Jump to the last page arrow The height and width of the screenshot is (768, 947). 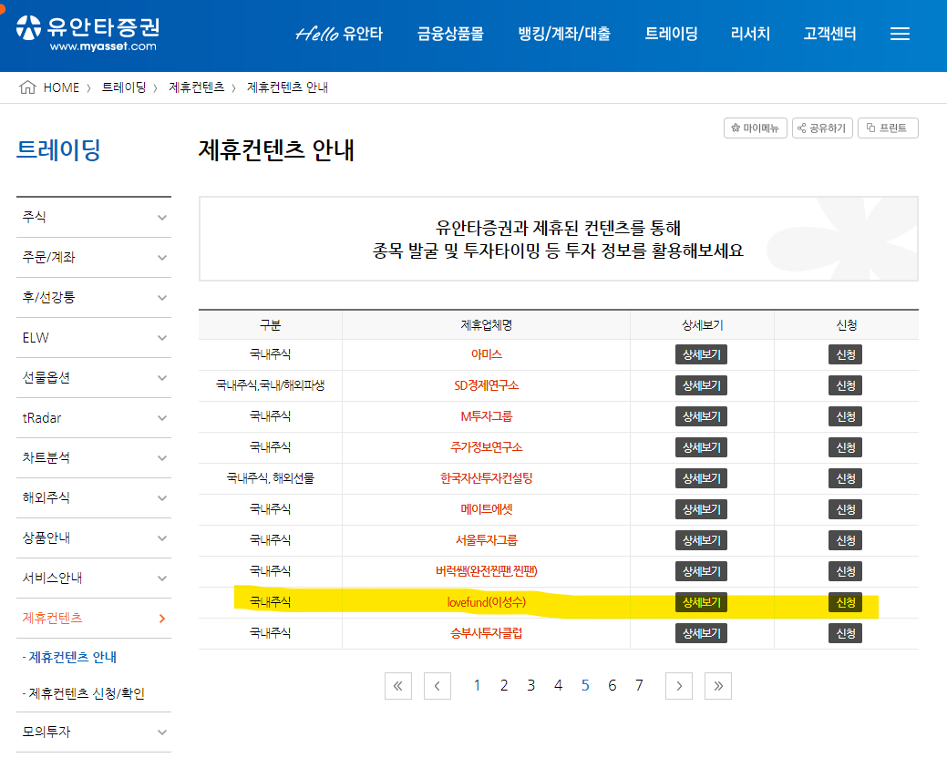point(718,686)
